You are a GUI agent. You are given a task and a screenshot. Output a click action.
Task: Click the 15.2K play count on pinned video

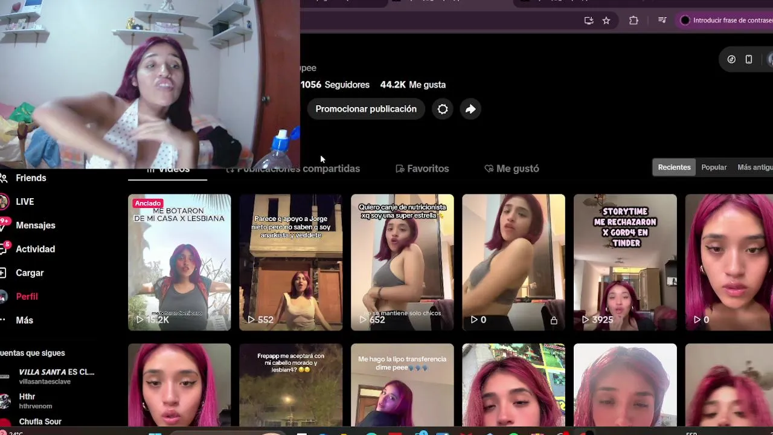point(153,320)
